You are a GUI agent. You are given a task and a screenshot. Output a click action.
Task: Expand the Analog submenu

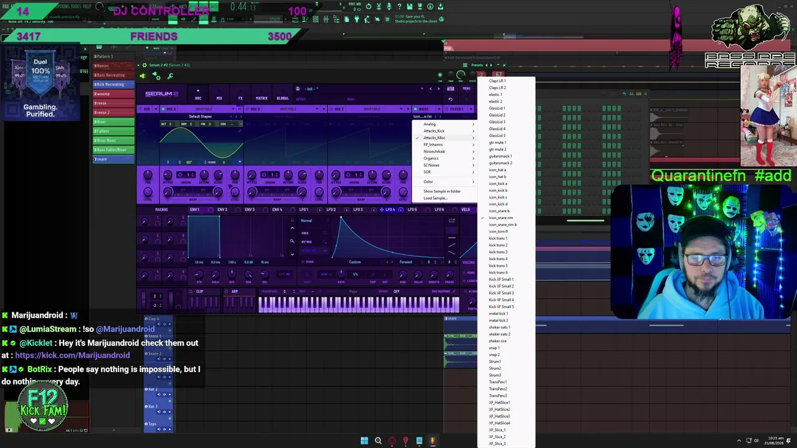445,124
